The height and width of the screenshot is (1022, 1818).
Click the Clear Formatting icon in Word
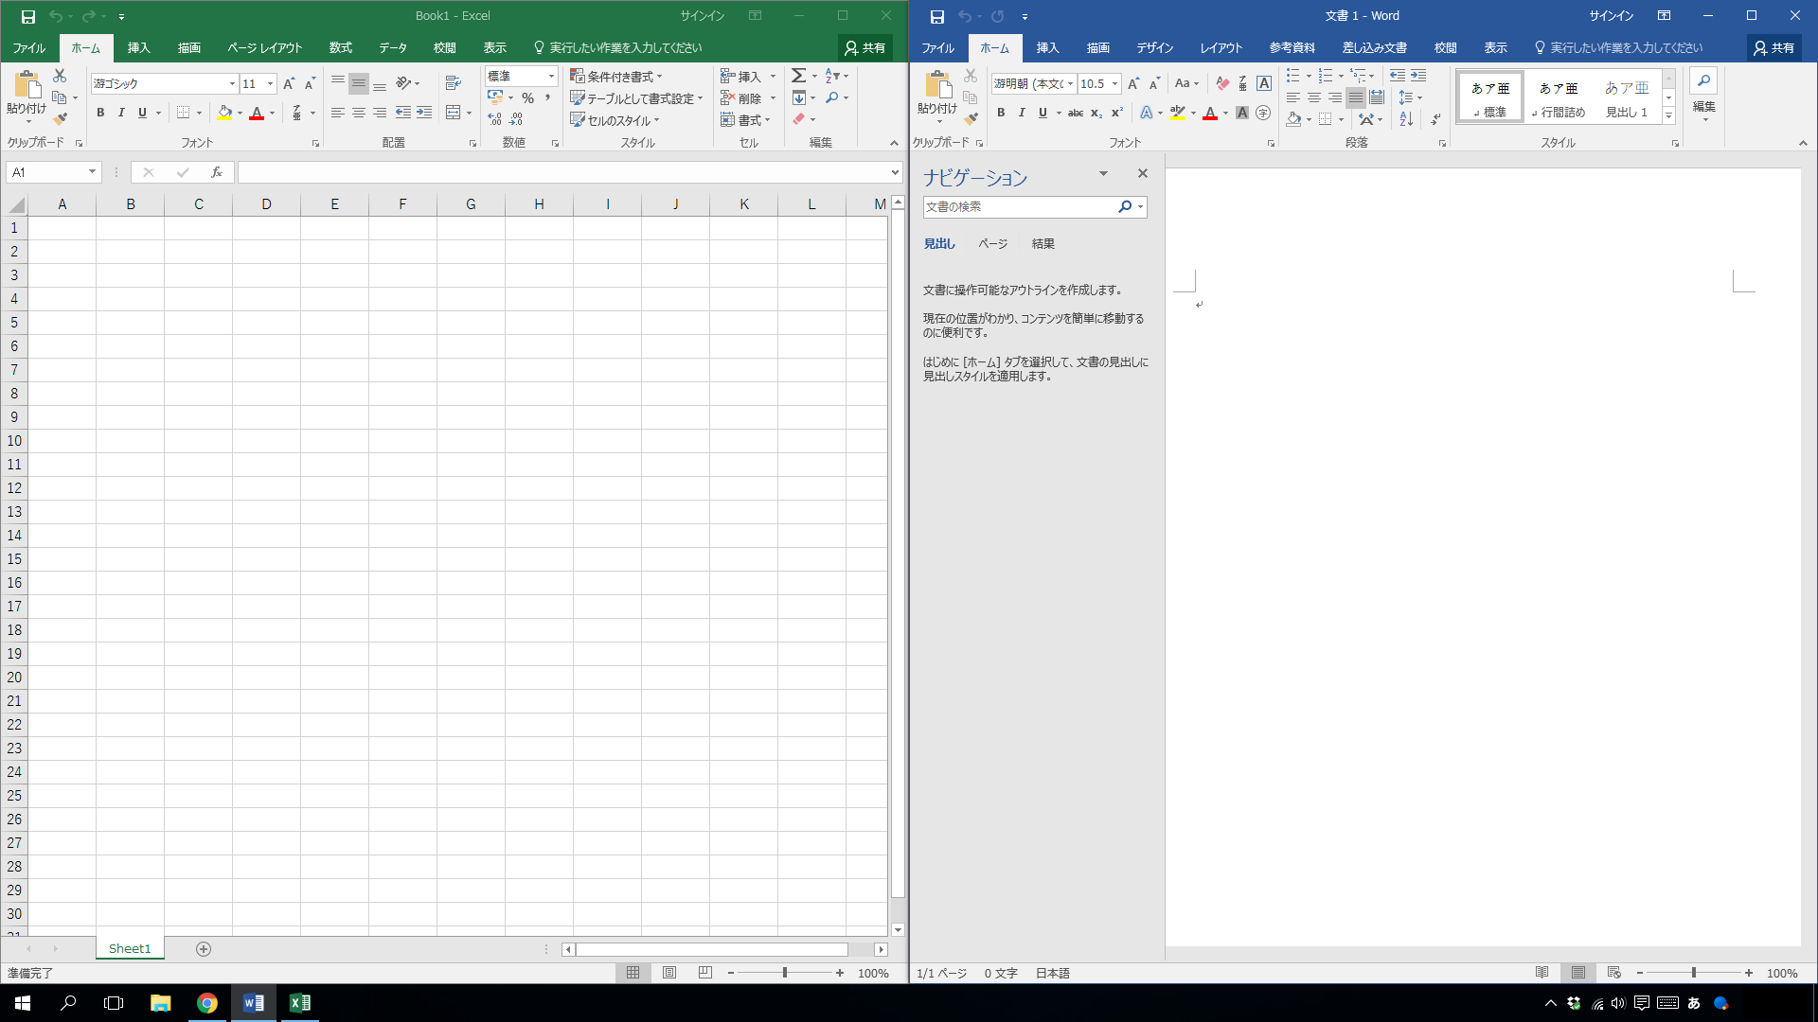[1222, 83]
